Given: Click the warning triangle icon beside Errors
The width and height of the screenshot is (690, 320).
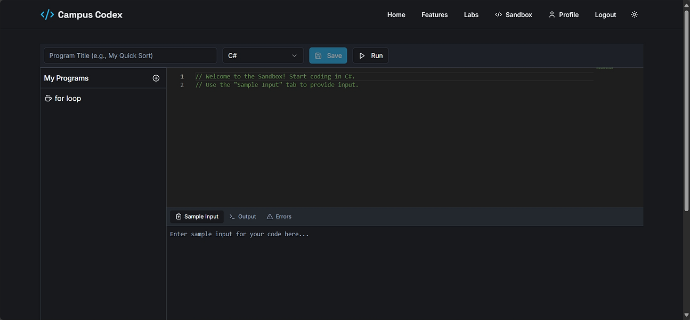Looking at the screenshot, I should [x=269, y=217].
